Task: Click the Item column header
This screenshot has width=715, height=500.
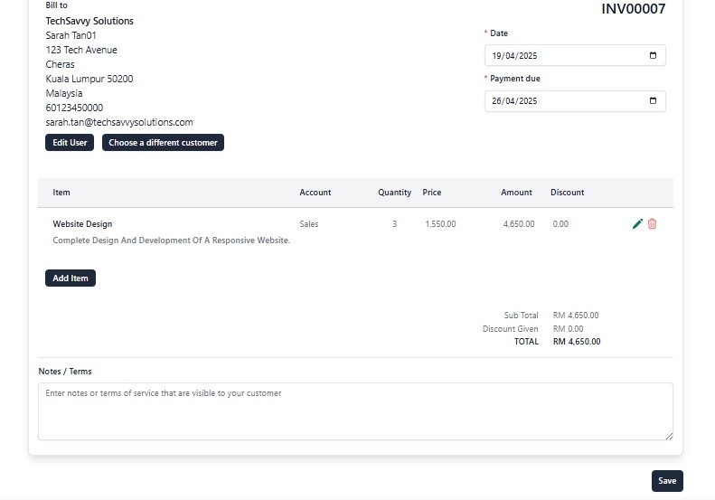Action: click(x=61, y=192)
